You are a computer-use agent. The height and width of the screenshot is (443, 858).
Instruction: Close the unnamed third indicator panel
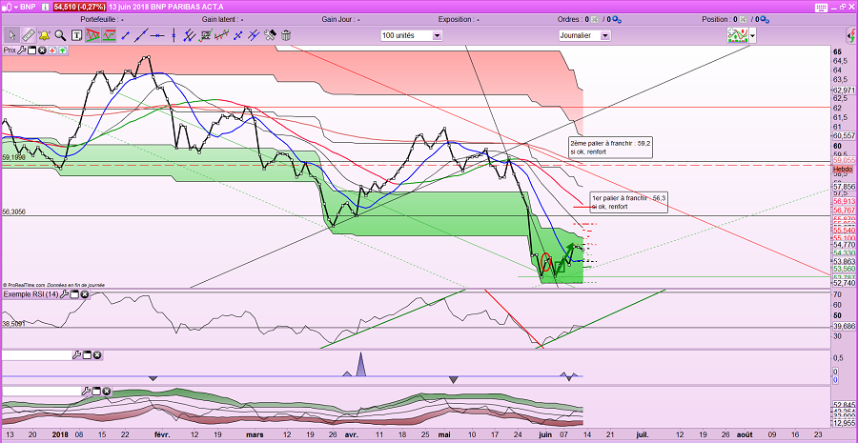[97, 355]
